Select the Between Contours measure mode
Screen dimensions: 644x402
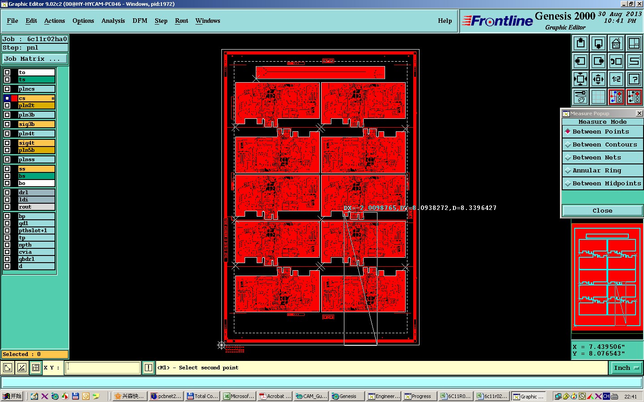click(x=602, y=145)
